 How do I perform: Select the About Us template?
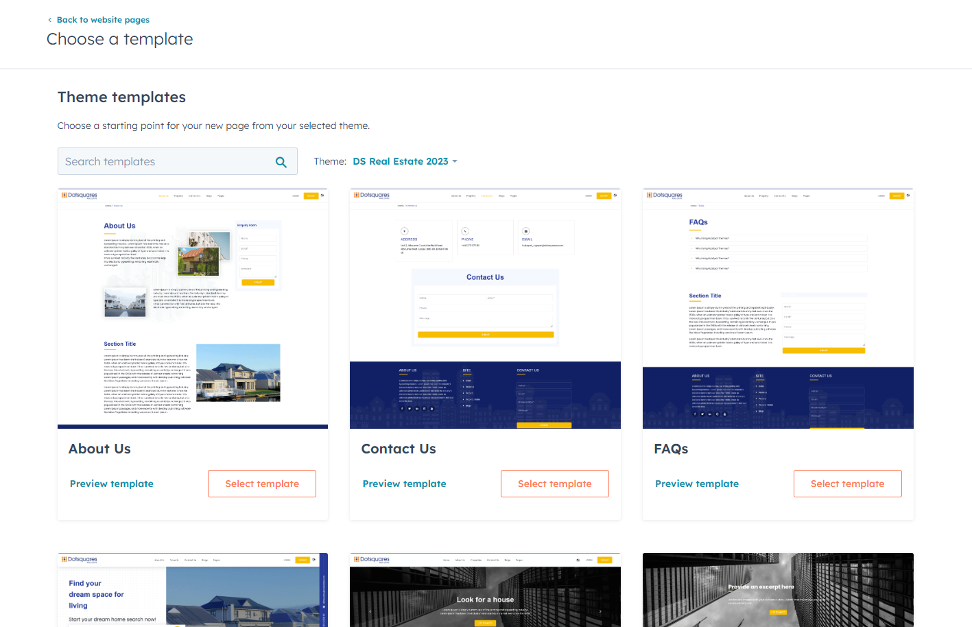pyautogui.click(x=262, y=484)
